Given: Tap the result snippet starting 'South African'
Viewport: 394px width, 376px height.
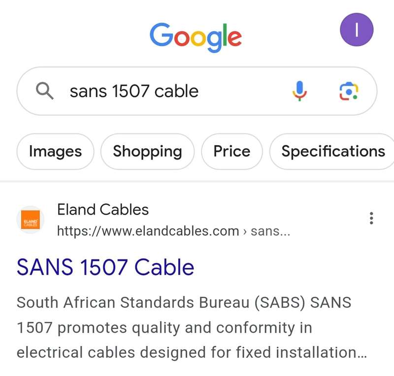Looking at the screenshot, I should pos(192,327).
